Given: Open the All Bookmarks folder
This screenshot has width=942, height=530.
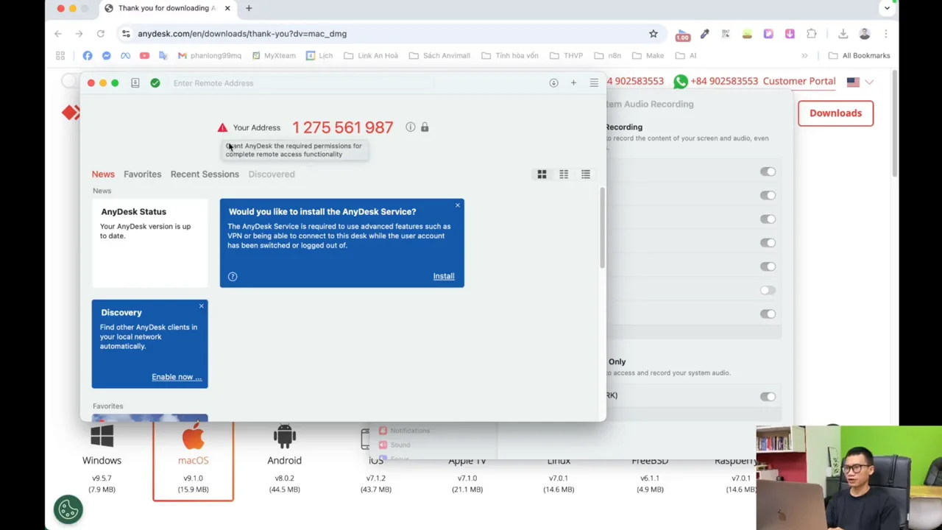Looking at the screenshot, I should pos(859,55).
